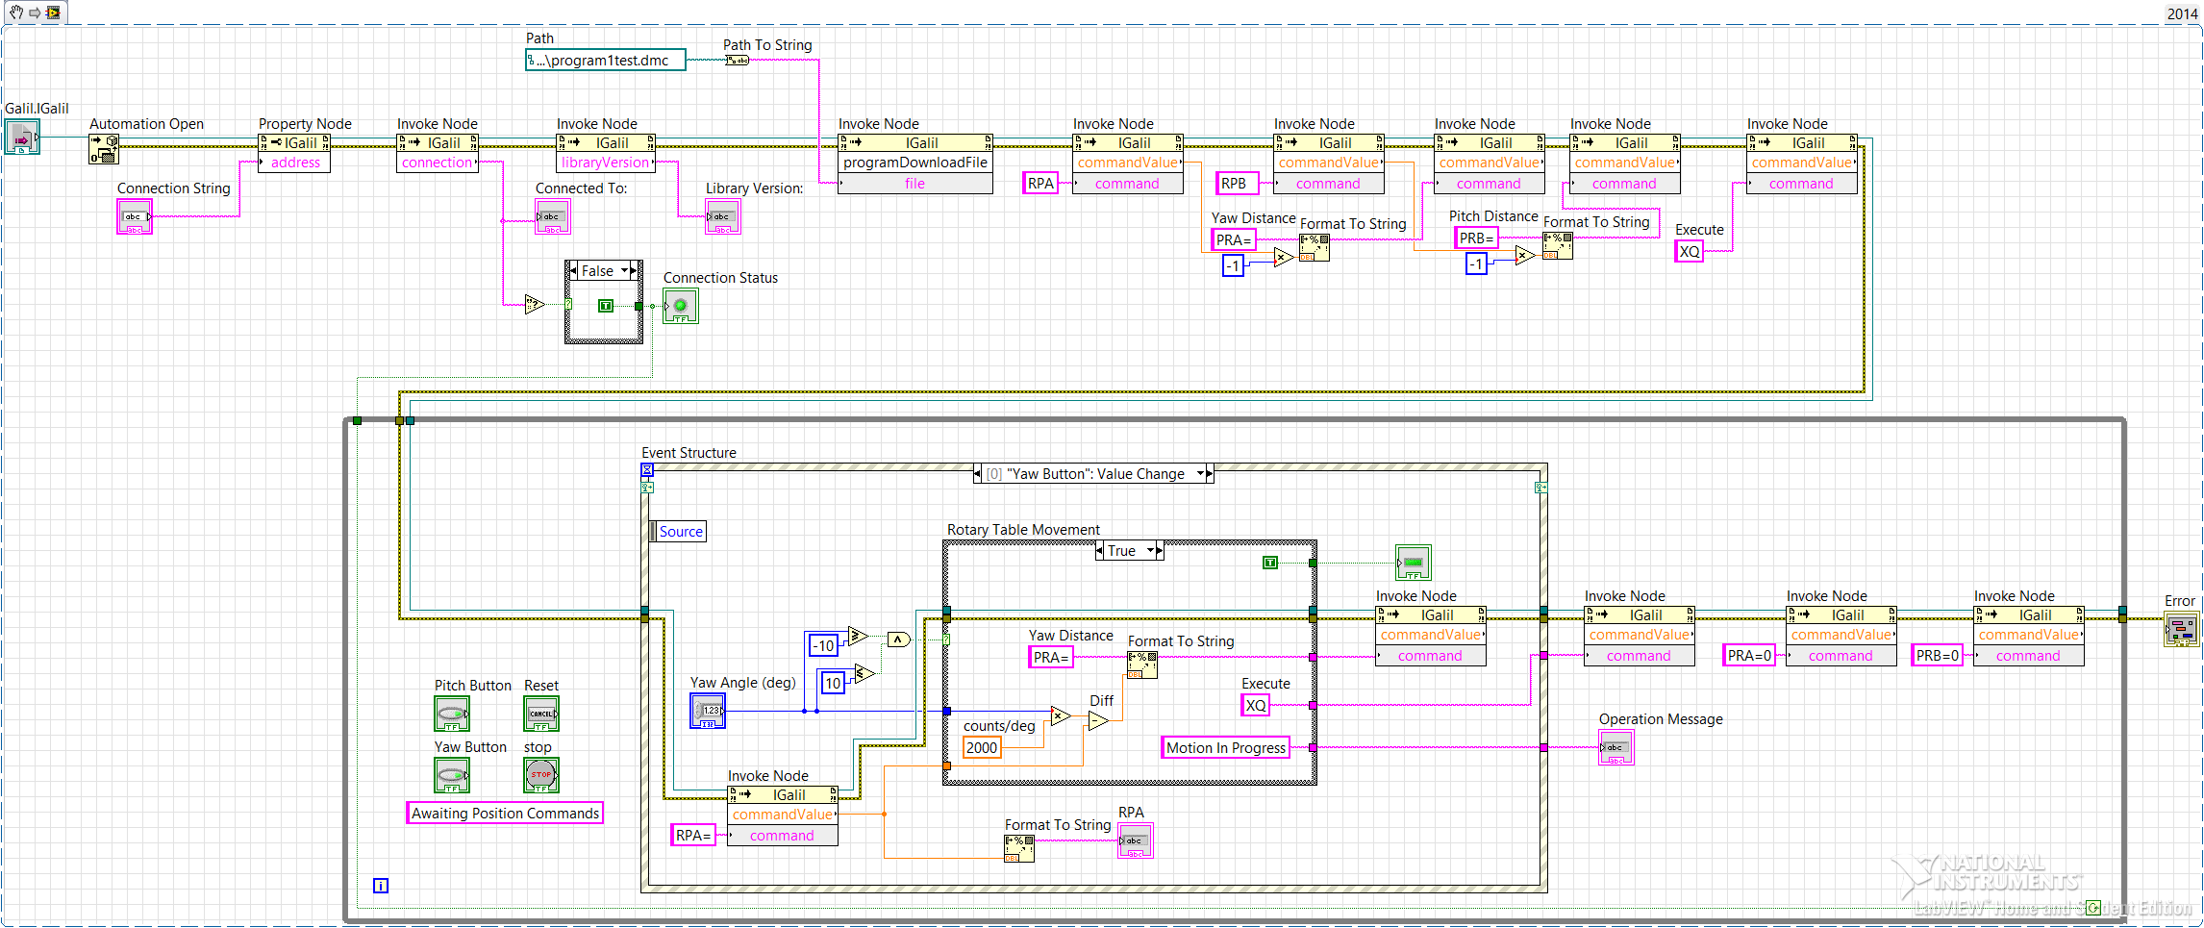Click the Format To String node after Pitch Distance PRB=
Image resolution: width=2204 pixels, height=928 pixels.
click(x=1558, y=245)
